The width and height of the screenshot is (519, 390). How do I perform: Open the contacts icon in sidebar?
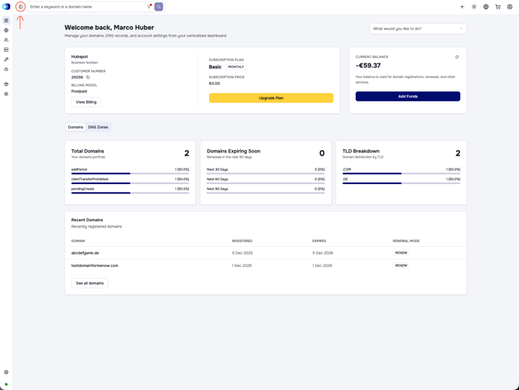(6, 40)
